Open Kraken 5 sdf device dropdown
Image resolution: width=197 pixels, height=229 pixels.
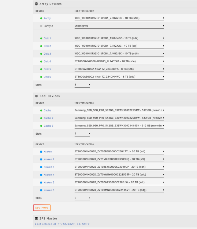click(119, 182)
